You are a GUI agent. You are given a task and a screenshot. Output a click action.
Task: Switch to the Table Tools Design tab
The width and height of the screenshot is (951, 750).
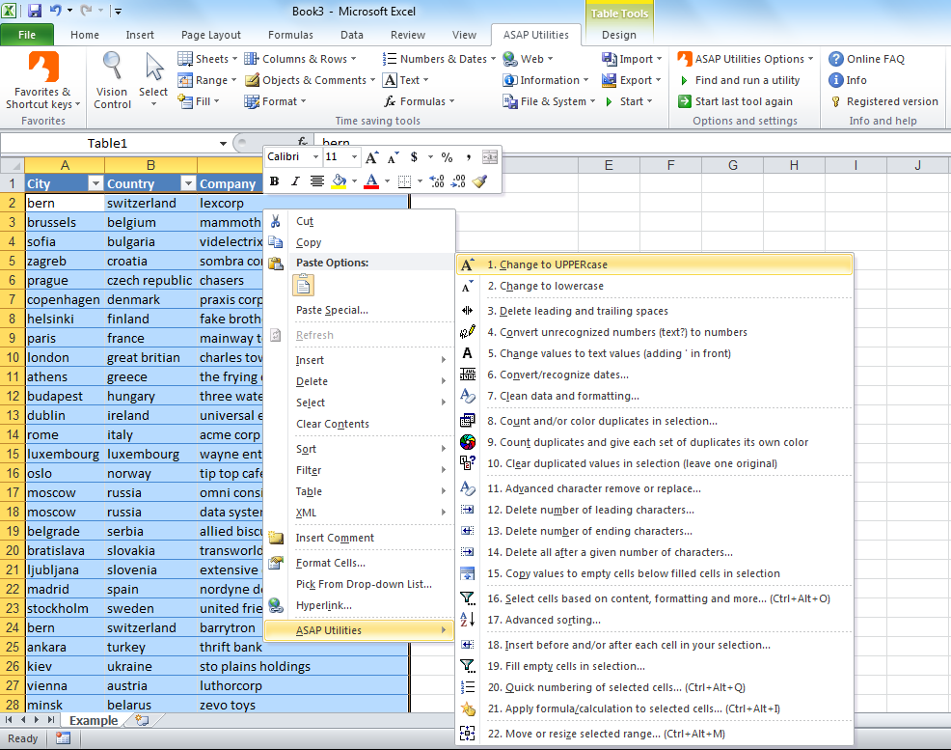tap(618, 32)
